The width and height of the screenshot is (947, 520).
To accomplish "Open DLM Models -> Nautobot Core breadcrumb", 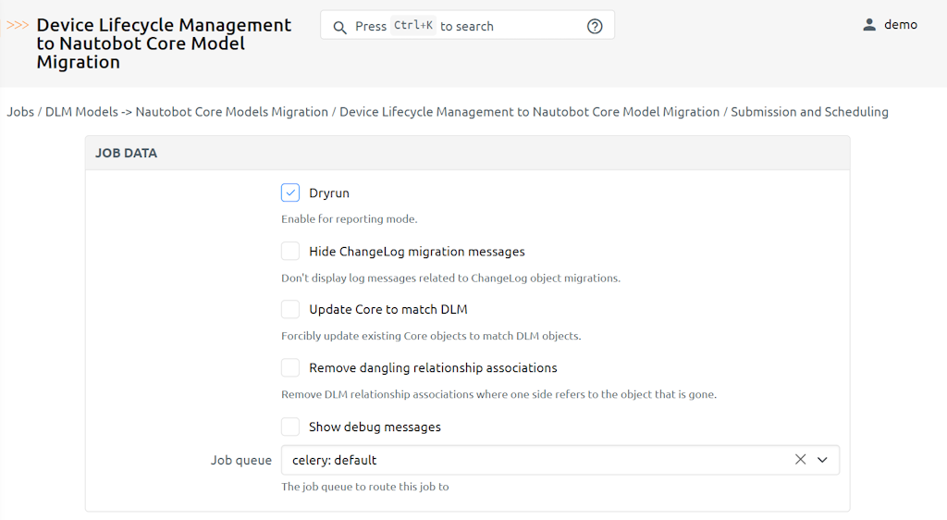I will [186, 112].
